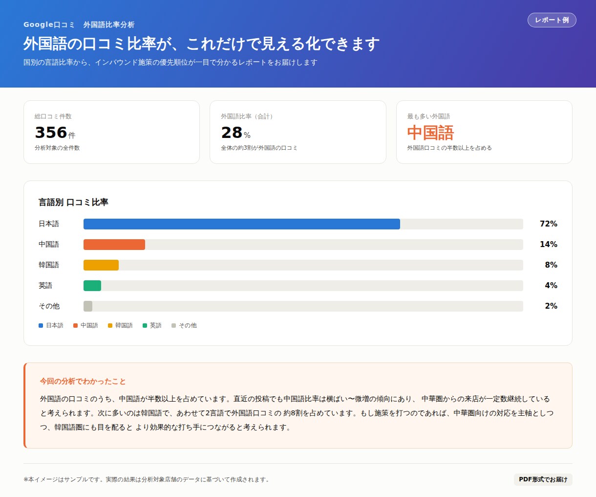Click the yellow 韓国語 8% bar
The height and width of the screenshot is (497, 596).
[101, 265]
